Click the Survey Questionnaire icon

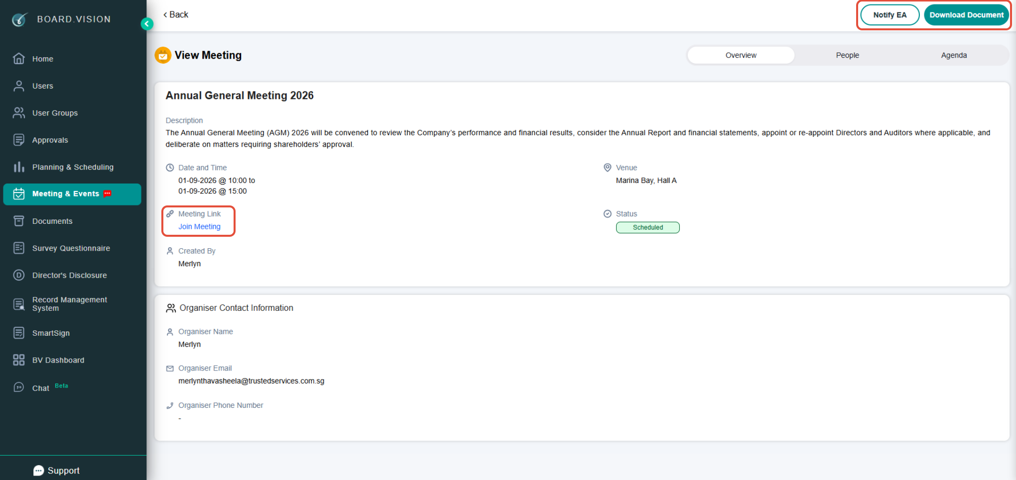click(x=19, y=248)
